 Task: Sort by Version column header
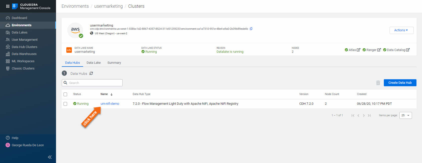tap(304, 94)
